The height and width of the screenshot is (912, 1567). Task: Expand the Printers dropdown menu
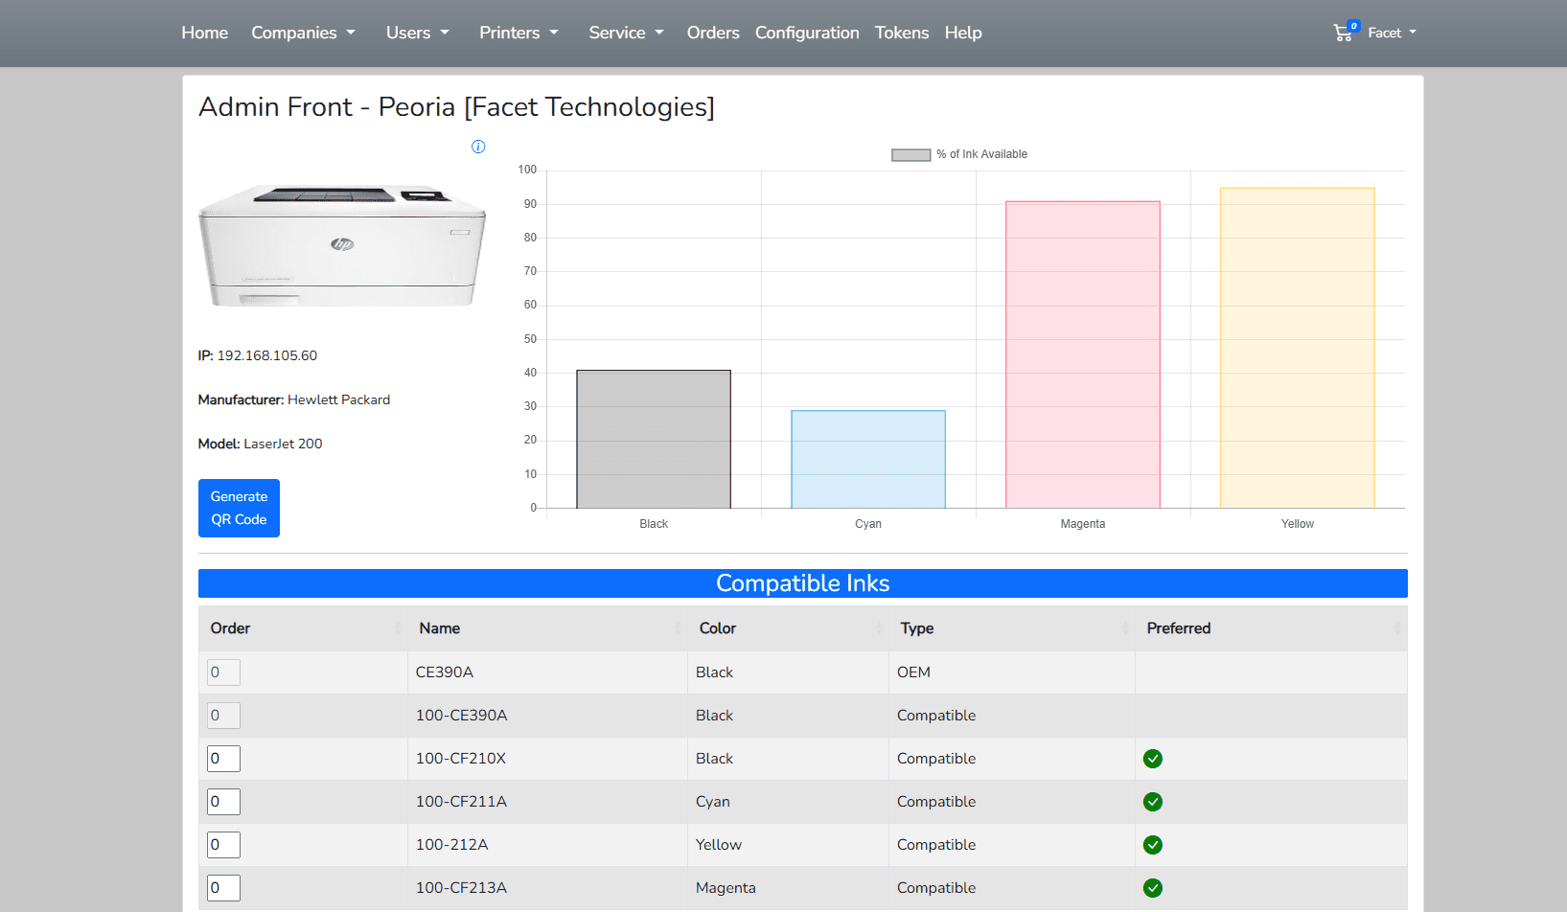(518, 33)
